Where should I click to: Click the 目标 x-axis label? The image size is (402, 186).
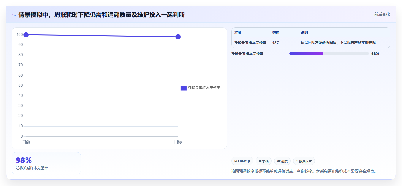(x=178, y=142)
